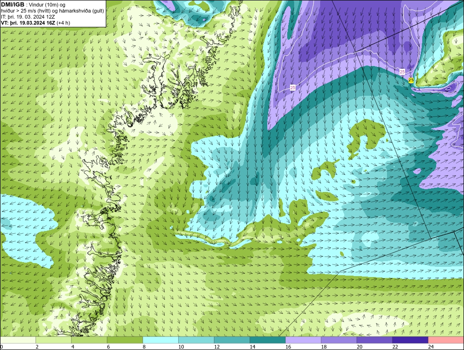Image resolution: width=464 pixels, height=350 pixels.
Task: Click the legend scale value 14
Action: pyautogui.click(x=252, y=347)
